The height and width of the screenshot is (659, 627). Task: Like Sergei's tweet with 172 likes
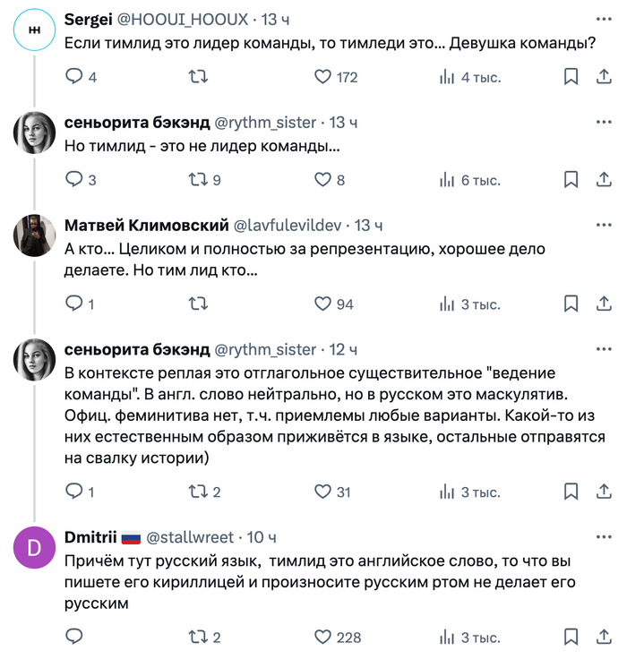[322, 77]
